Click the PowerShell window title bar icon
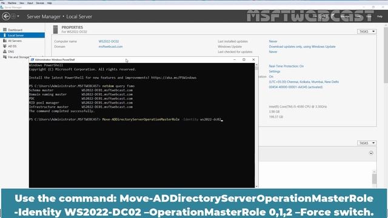 [32, 59]
